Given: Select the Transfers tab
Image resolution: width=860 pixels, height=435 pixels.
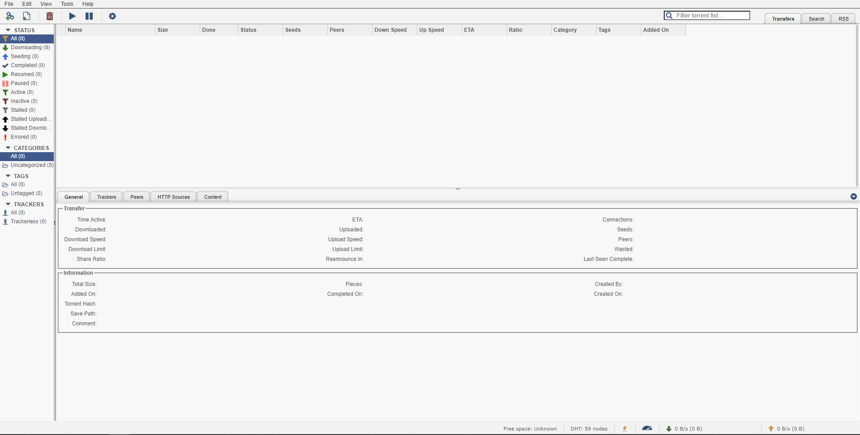Looking at the screenshot, I should (x=783, y=19).
